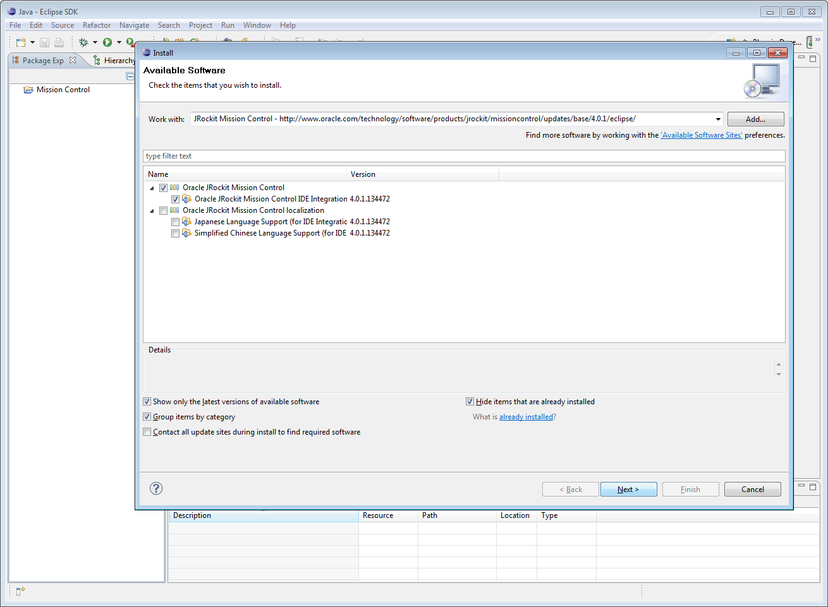Viewport: 828px width, 607px height.
Task: Click the type filter text field
Action: 464,156
